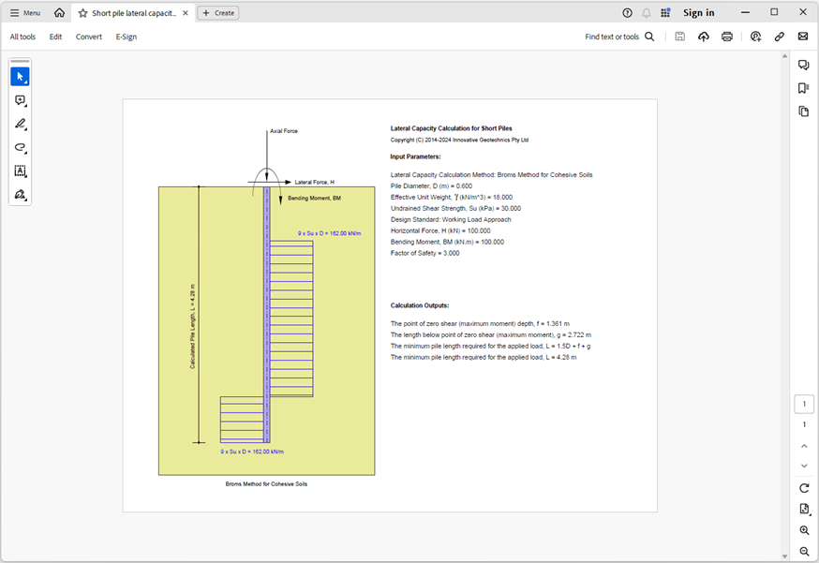This screenshot has width=819, height=563.
Task: Zoom in on the document
Action: pyautogui.click(x=804, y=530)
